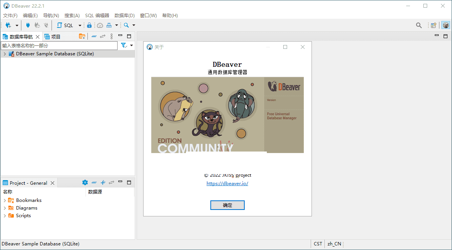The height and width of the screenshot is (250, 452).
Task: Open the New Connection dropdown arrow
Action: 17,25
